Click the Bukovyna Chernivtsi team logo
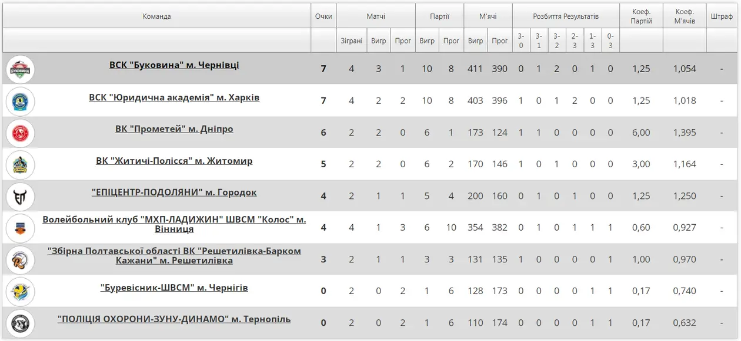741x341 pixels. (21, 69)
